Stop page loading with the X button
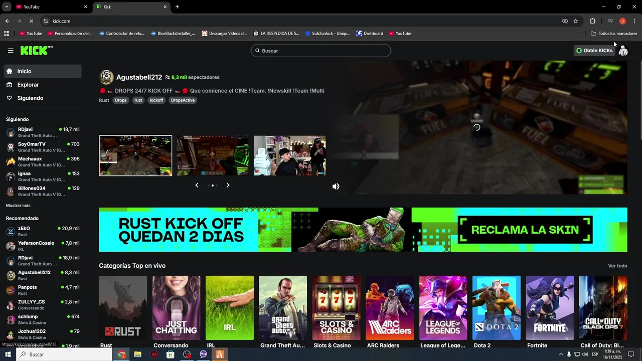Viewport: 642px width, 361px height. pos(31,21)
